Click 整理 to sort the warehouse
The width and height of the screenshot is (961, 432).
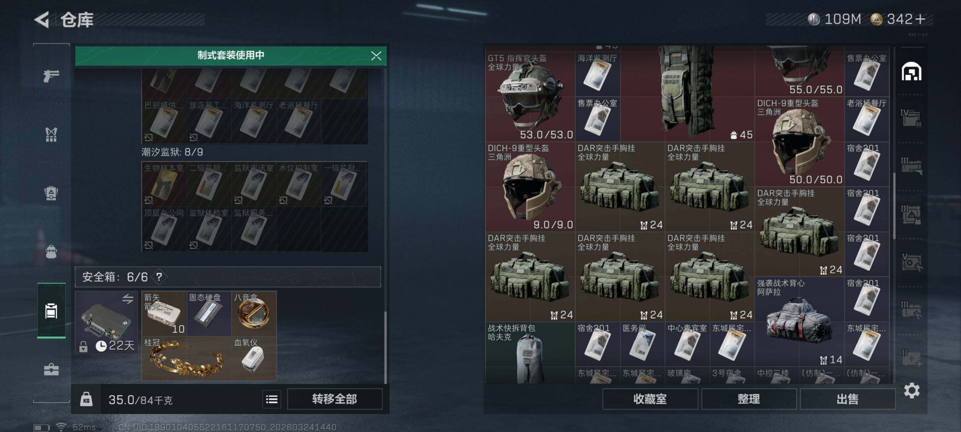(x=748, y=399)
